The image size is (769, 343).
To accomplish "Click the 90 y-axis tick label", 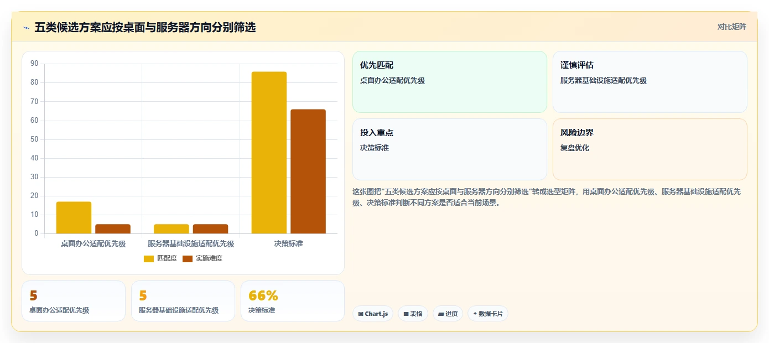I will 34,64.
